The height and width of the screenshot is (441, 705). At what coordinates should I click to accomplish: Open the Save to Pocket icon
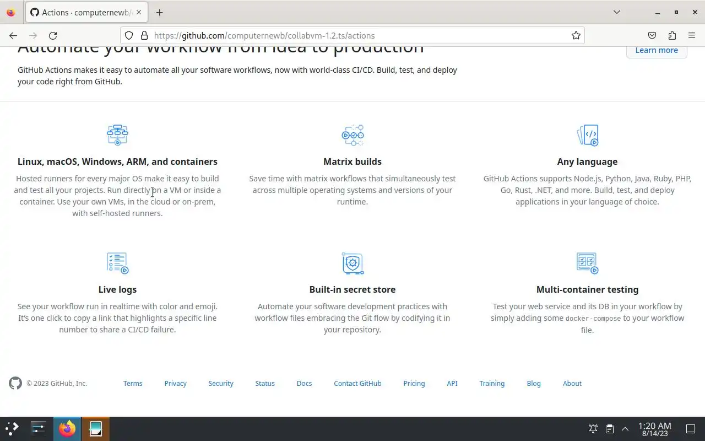[x=652, y=35]
